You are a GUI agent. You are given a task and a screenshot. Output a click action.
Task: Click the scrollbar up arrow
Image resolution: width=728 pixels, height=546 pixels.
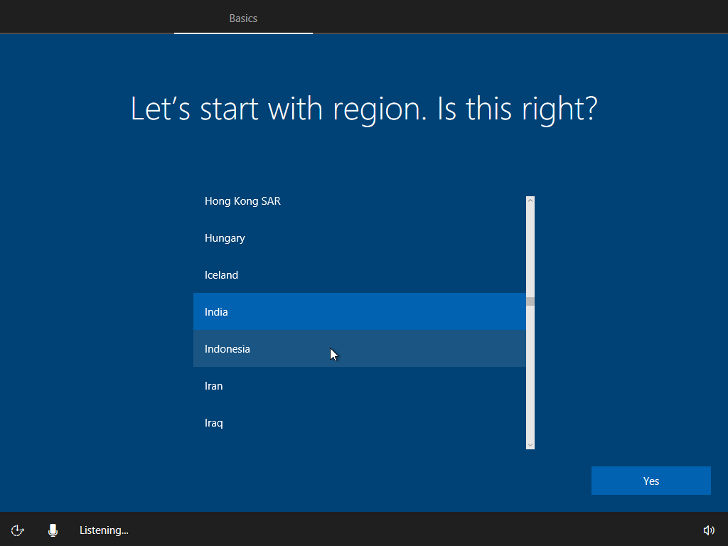coord(530,200)
